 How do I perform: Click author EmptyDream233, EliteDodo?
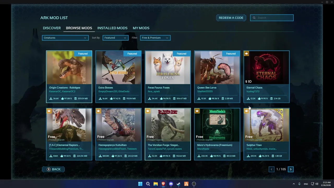pos(114,91)
